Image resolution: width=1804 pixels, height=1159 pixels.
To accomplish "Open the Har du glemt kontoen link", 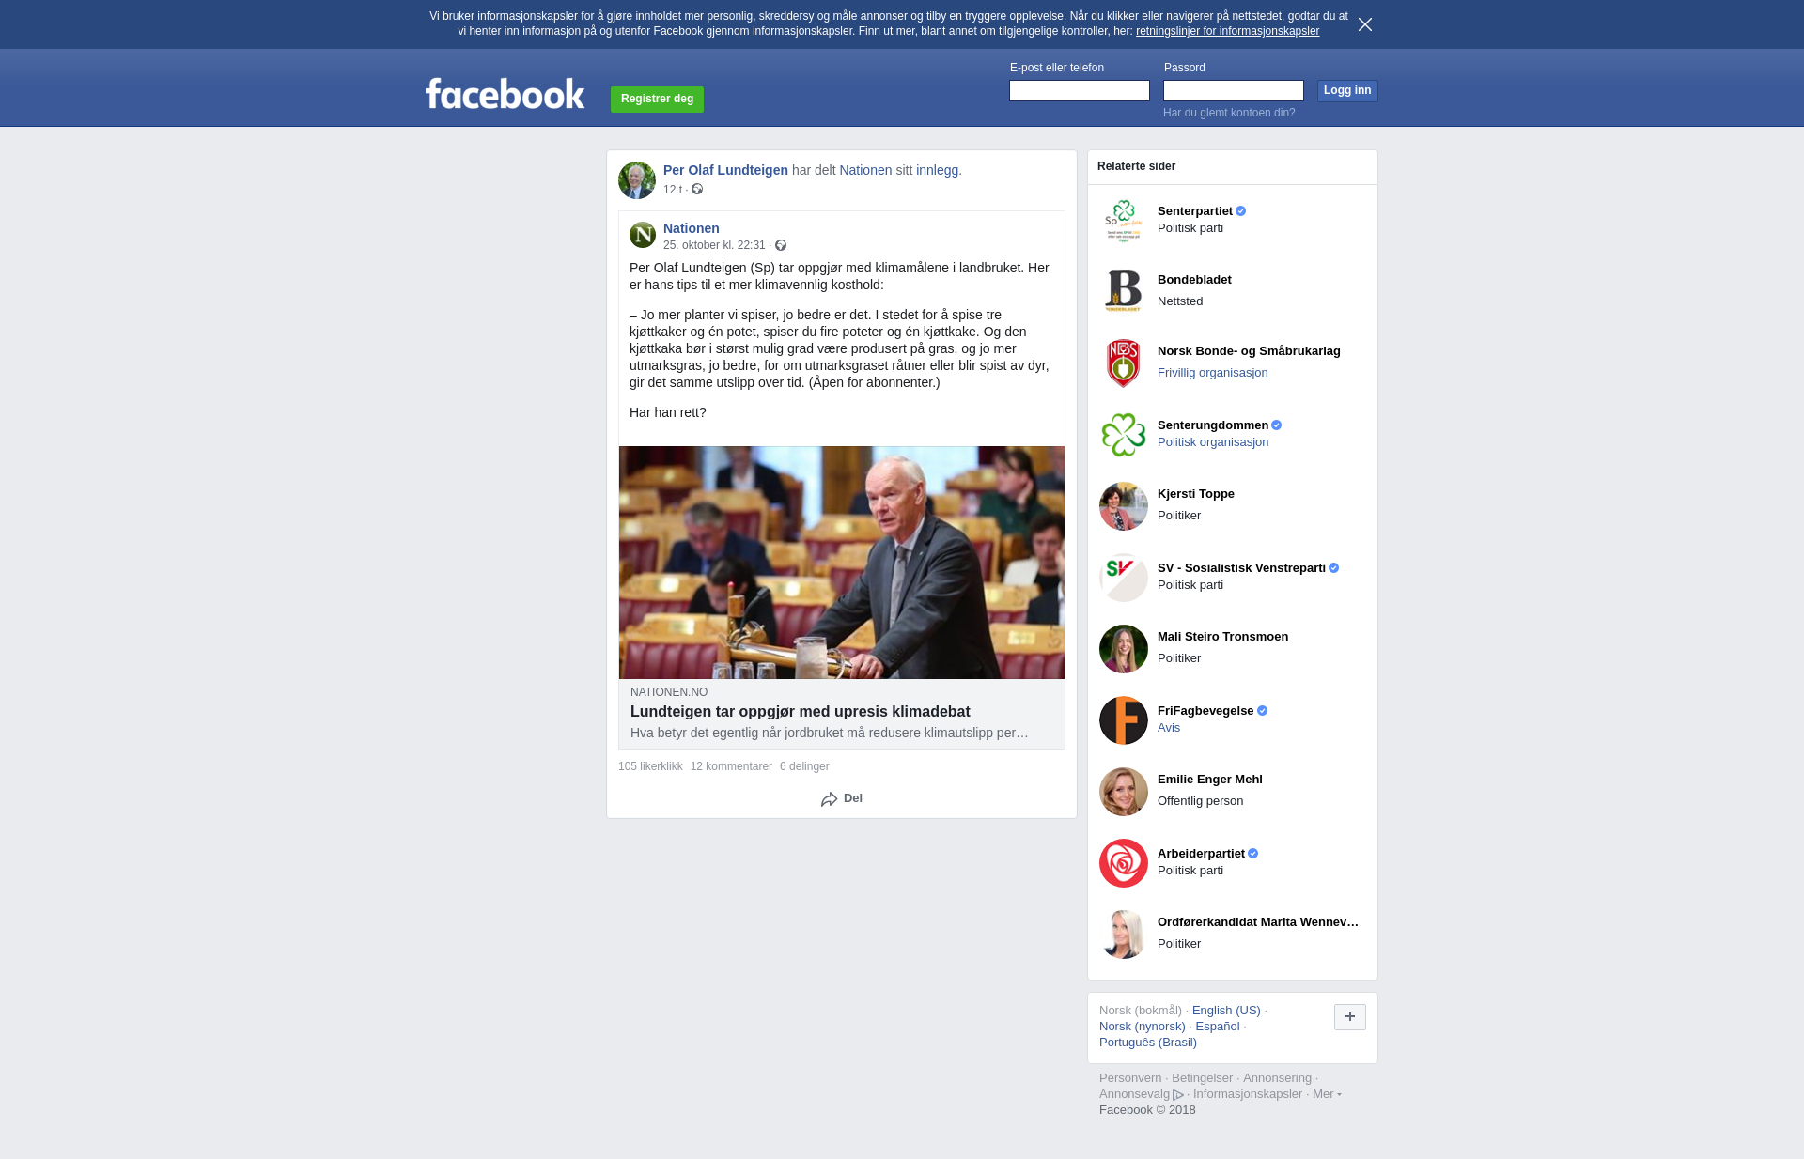I will tap(1229, 113).
